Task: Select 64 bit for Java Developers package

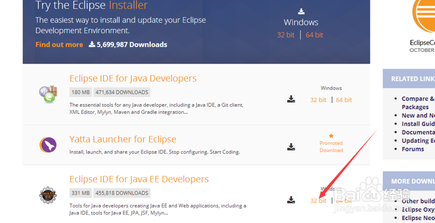Action: click(344, 100)
